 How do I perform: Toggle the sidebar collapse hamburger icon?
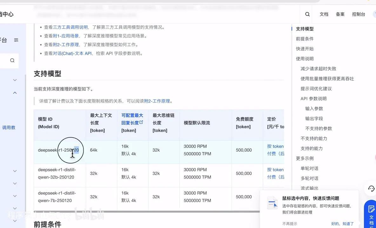(x=16, y=40)
